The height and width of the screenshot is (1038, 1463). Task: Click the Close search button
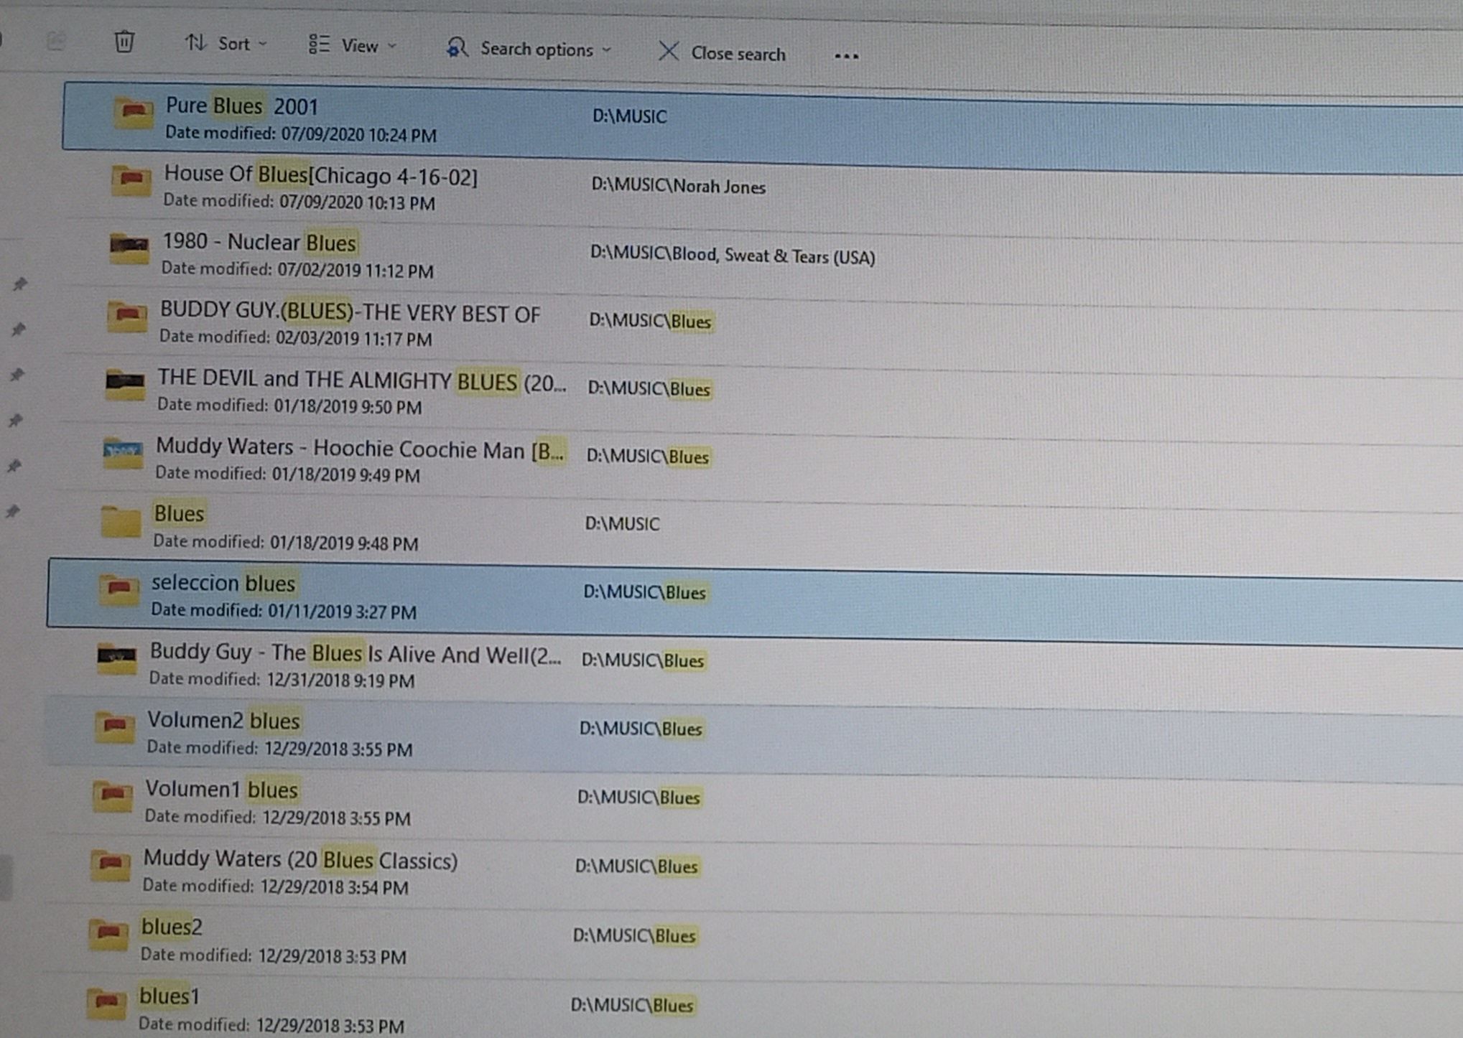tap(722, 53)
